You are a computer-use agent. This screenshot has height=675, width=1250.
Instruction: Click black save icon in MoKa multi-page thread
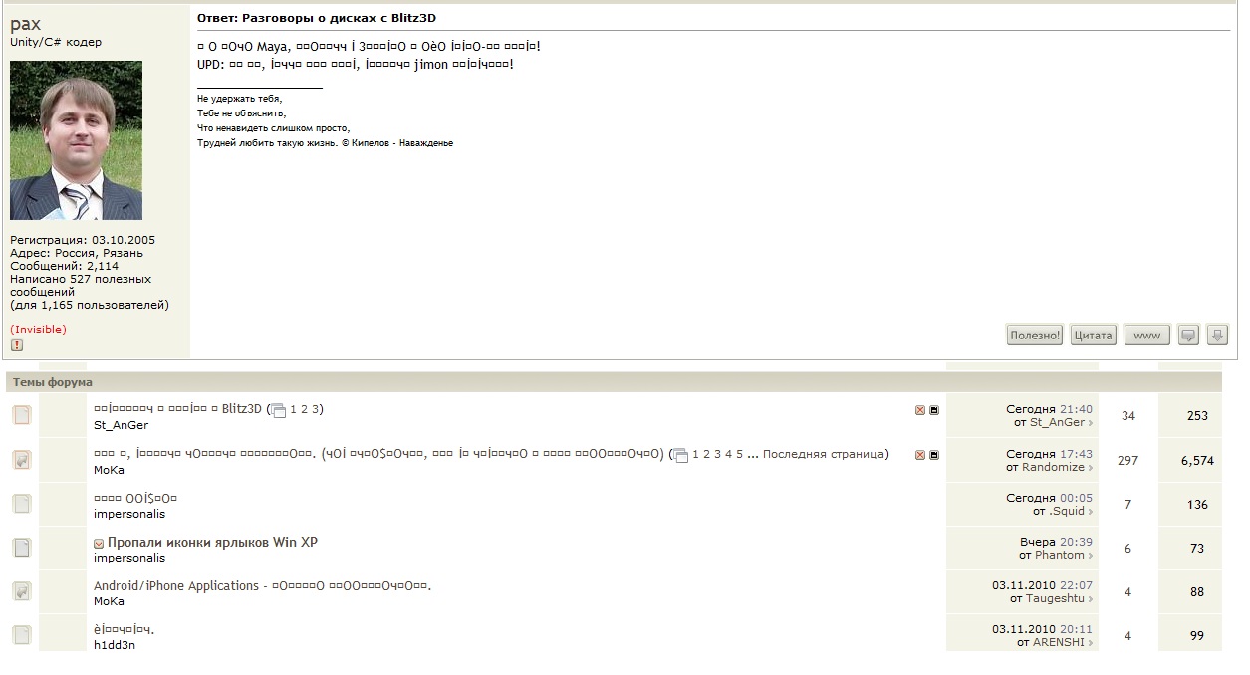934,455
